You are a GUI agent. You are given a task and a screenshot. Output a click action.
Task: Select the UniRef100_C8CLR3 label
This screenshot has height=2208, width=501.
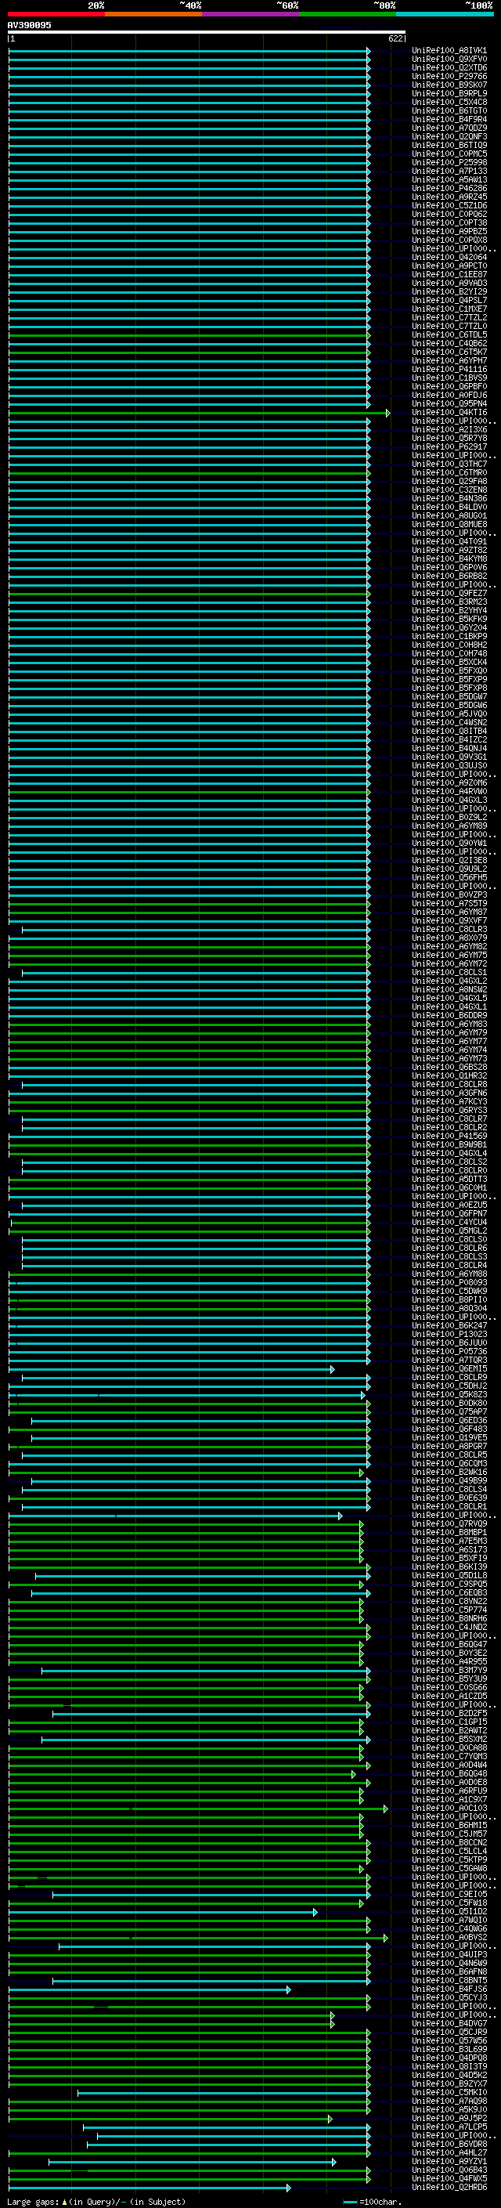tap(449, 929)
